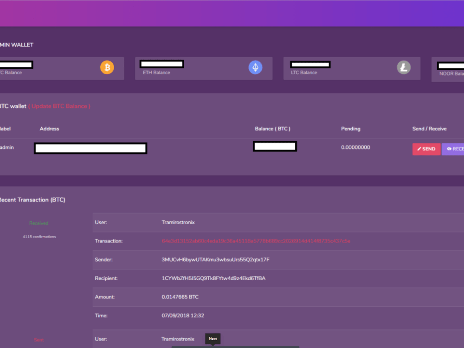Click the Next tooltip button
This screenshot has width=464, height=348.
pos(213,339)
